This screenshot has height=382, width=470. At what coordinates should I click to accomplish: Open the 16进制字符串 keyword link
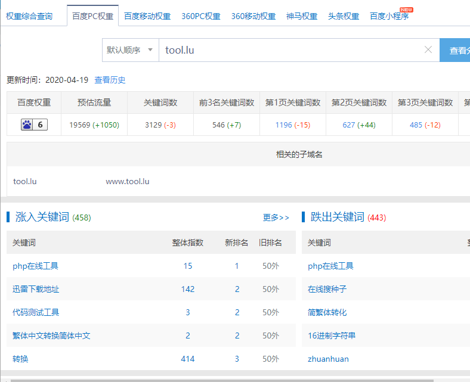tap(332, 336)
